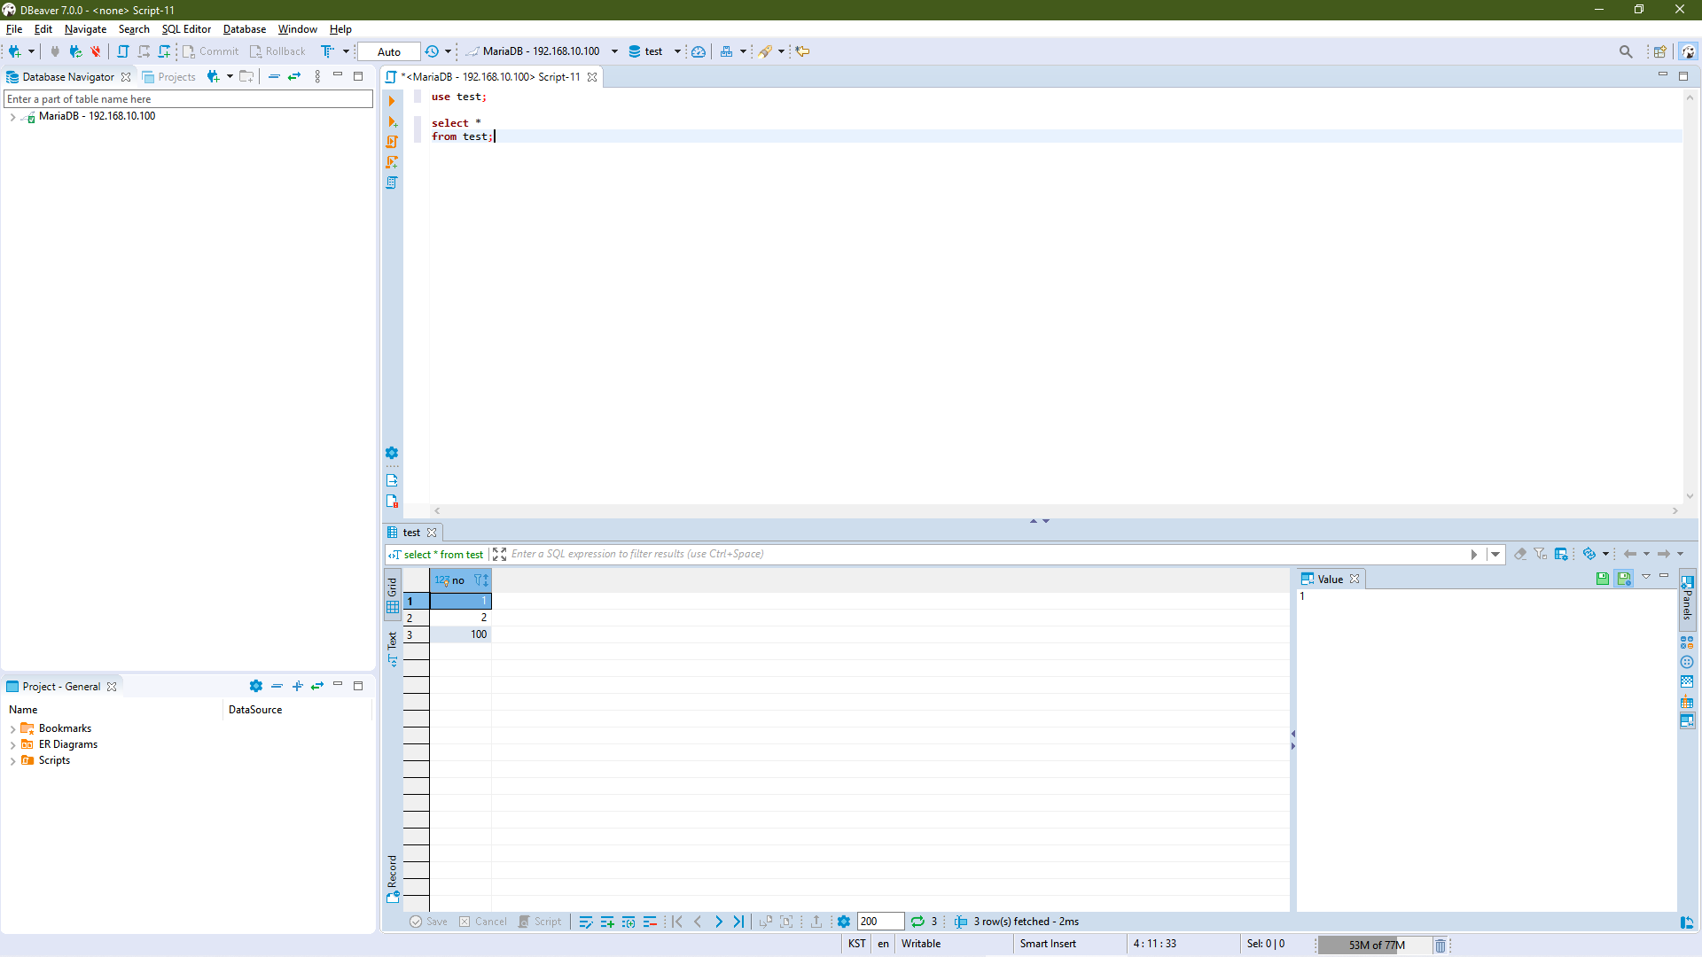Click Delete row icon in results toolbar
Viewport: 1702px width, 957px height.
(650, 922)
